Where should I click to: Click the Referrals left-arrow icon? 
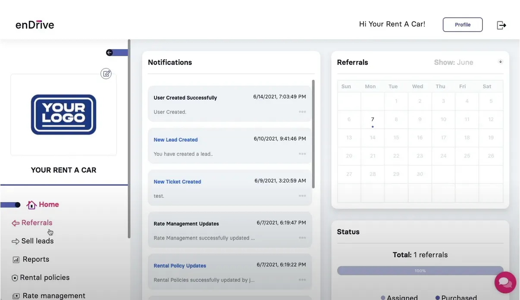16,223
